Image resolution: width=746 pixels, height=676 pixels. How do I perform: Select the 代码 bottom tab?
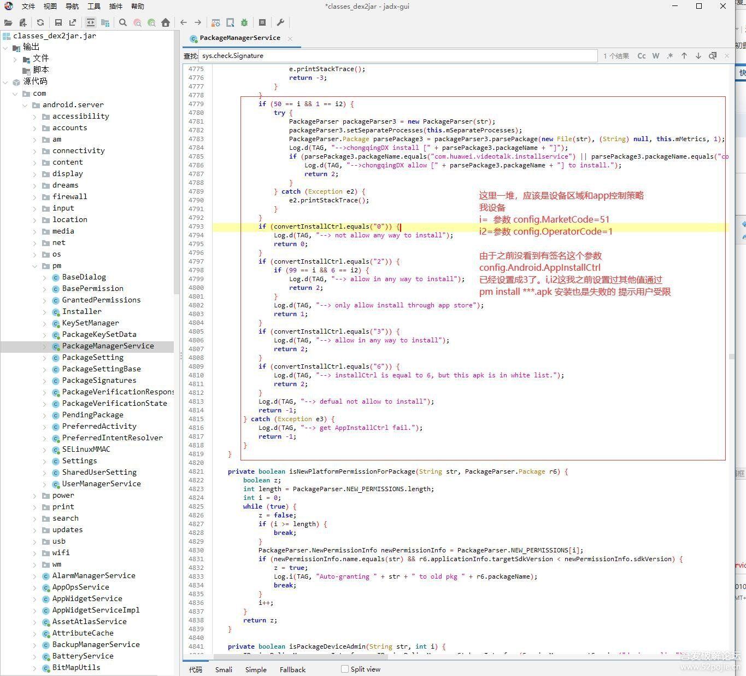[196, 669]
